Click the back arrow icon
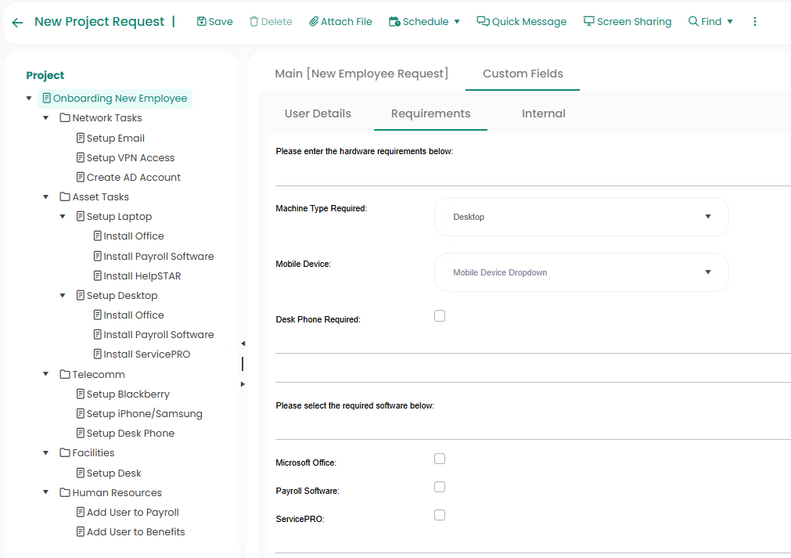This screenshot has height=558, width=791. [18, 22]
